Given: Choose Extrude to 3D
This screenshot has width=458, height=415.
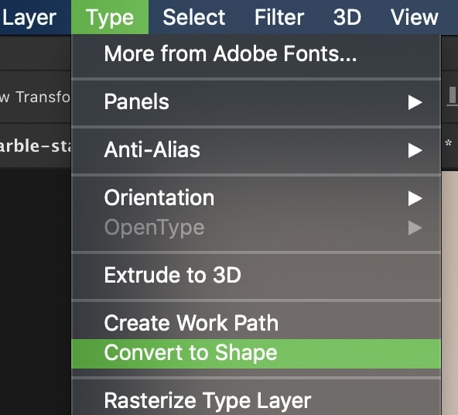Looking at the screenshot, I should pos(256,276).
